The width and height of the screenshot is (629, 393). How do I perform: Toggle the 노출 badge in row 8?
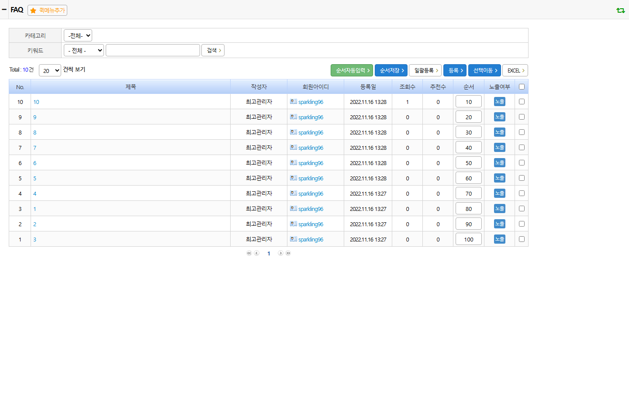coord(500,132)
